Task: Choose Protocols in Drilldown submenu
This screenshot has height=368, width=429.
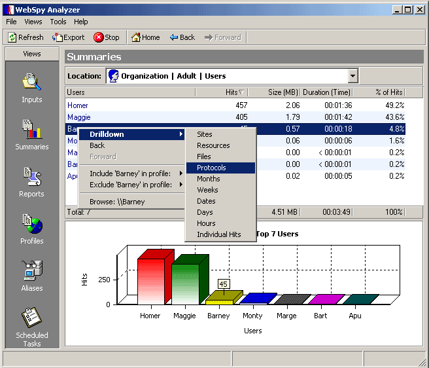Action: pos(220,168)
